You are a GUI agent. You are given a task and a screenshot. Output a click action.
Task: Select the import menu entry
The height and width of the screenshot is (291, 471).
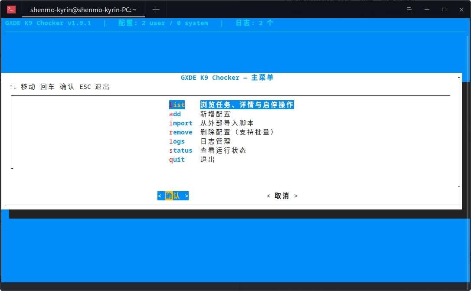click(x=180, y=123)
